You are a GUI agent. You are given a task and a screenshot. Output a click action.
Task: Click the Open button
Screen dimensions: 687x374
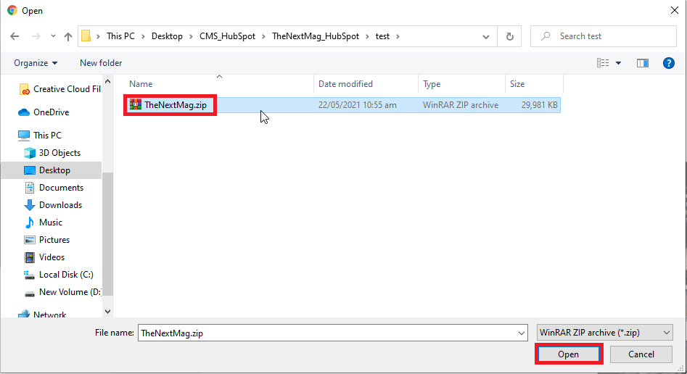[x=568, y=354]
